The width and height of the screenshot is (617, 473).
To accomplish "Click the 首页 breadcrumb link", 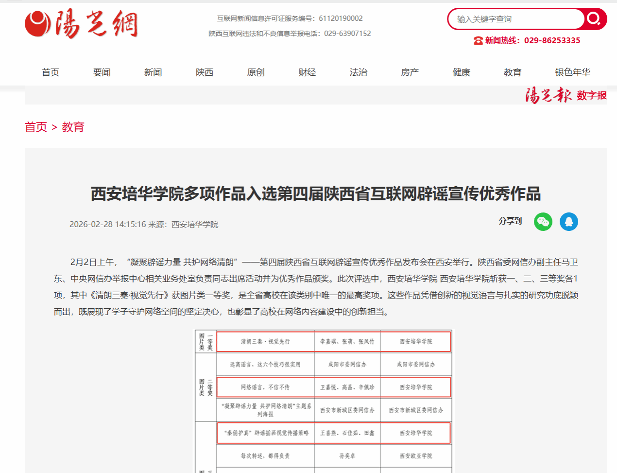I will (36, 127).
